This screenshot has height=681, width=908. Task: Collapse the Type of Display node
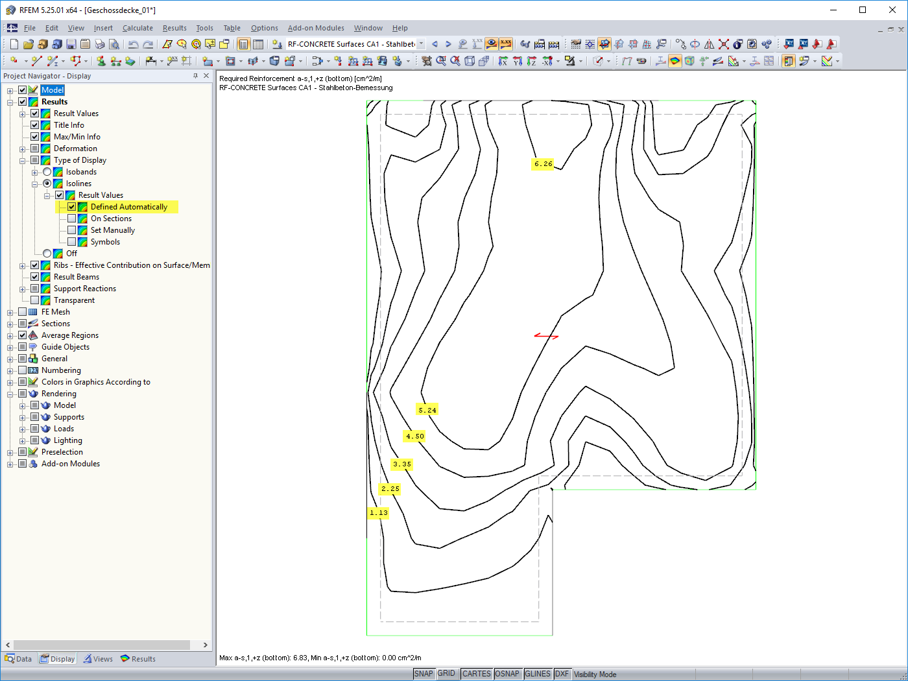[x=23, y=160]
